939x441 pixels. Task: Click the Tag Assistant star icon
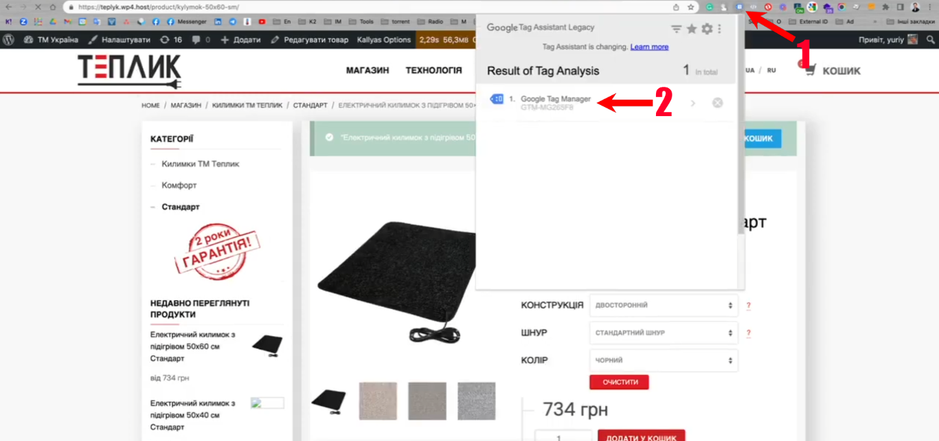point(692,29)
